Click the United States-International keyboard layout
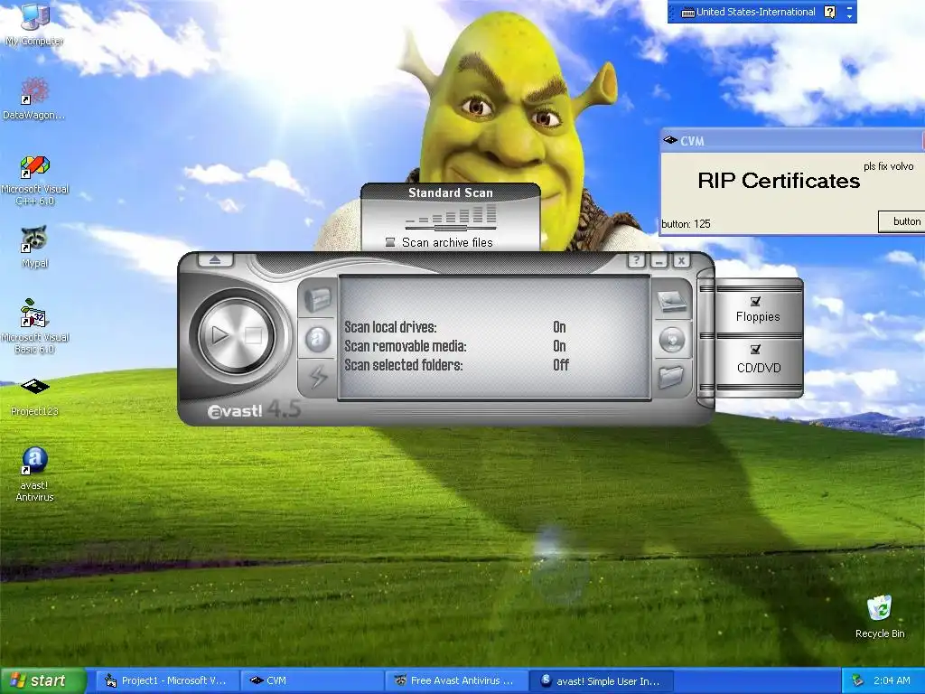The height and width of the screenshot is (694, 925). [749, 12]
